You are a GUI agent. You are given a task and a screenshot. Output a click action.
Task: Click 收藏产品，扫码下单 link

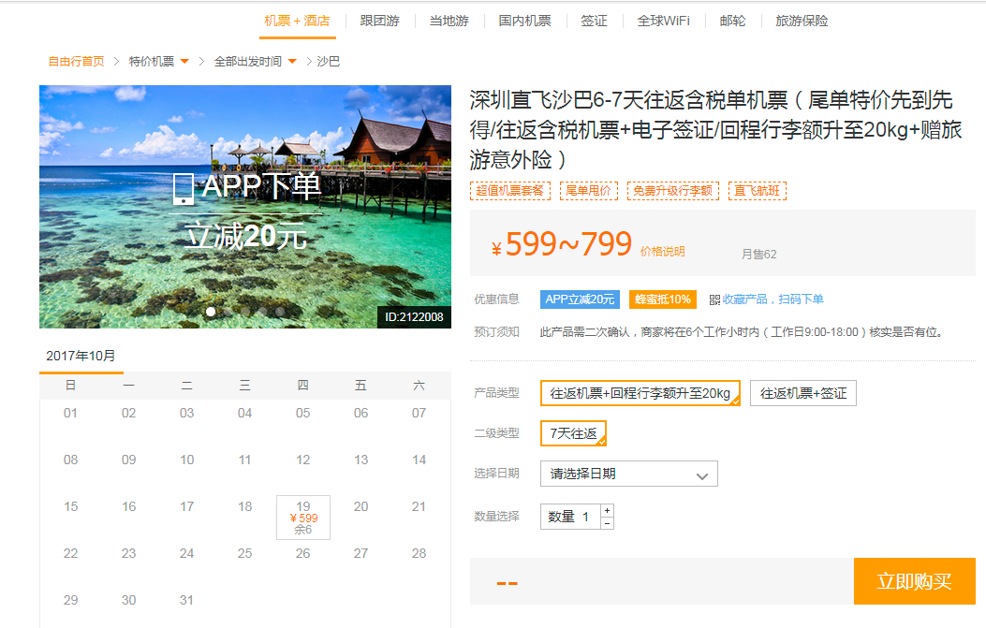(773, 299)
